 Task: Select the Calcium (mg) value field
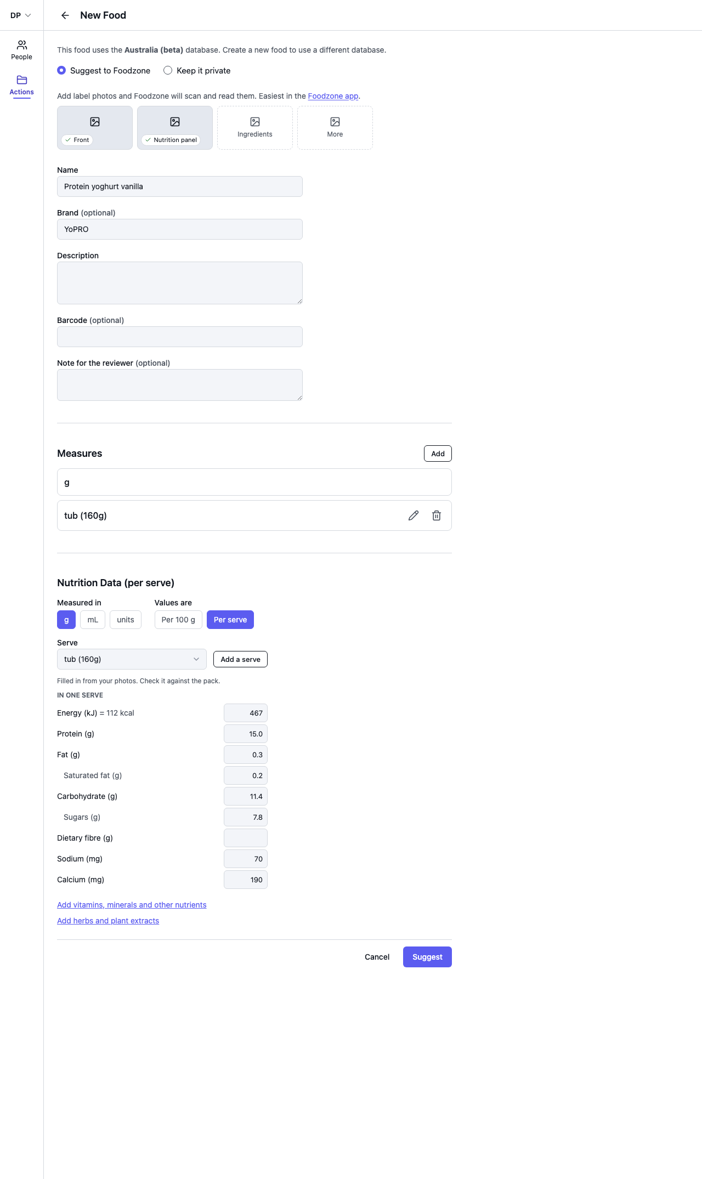click(x=246, y=880)
